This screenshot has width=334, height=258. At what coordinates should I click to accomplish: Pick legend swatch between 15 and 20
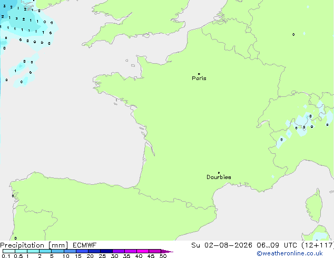click(82, 251)
